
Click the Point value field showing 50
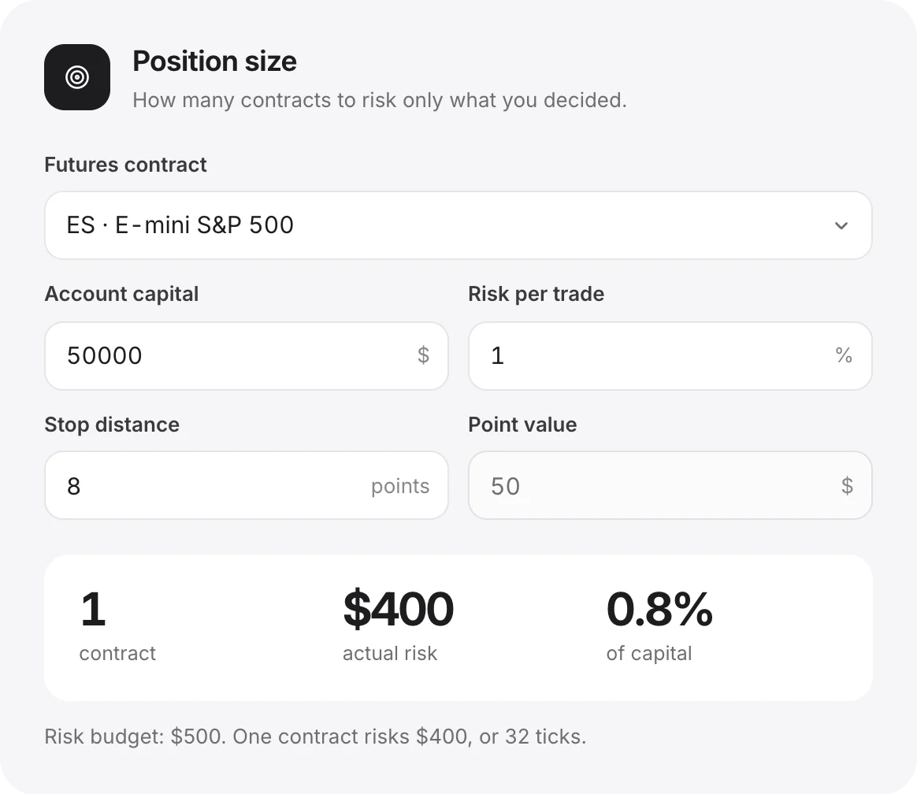click(x=670, y=485)
